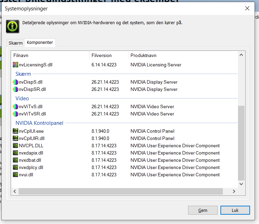
Task: Click the nvxdplcy.dll file icon
Action: click(x=15, y=167)
